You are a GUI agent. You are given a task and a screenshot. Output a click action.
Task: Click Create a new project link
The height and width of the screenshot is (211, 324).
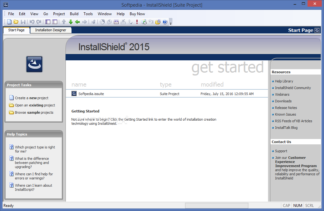tap(32, 98)
